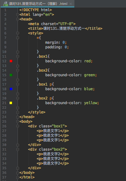126x181 pixels.
Task: Click the fold end marker on line 19
Action: (18, 94)
